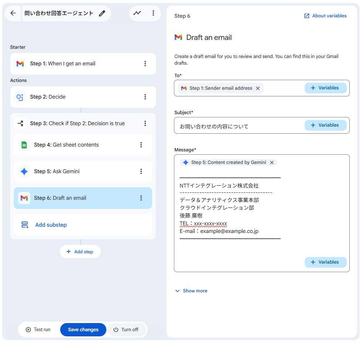This screenshot has width=363, height=343.
Task: Open Step 1 three-dot options menu
Action: click(x=145, y=64)
